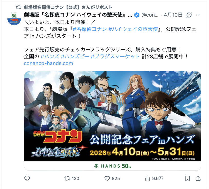Open hashtag #ハンズビー
Image resolution: width=209 pixels, height=189 pixels.
click(x=75, y=57)
